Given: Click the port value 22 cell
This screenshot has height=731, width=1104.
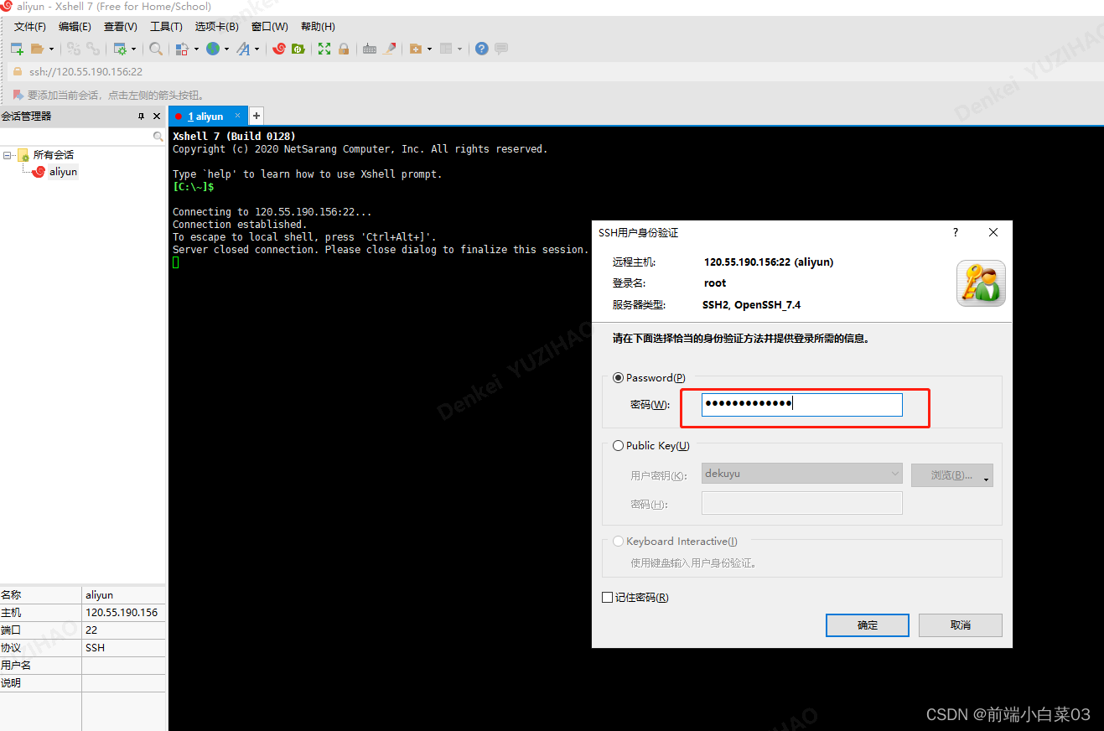Looking at the screenshot, I should 123,630.
